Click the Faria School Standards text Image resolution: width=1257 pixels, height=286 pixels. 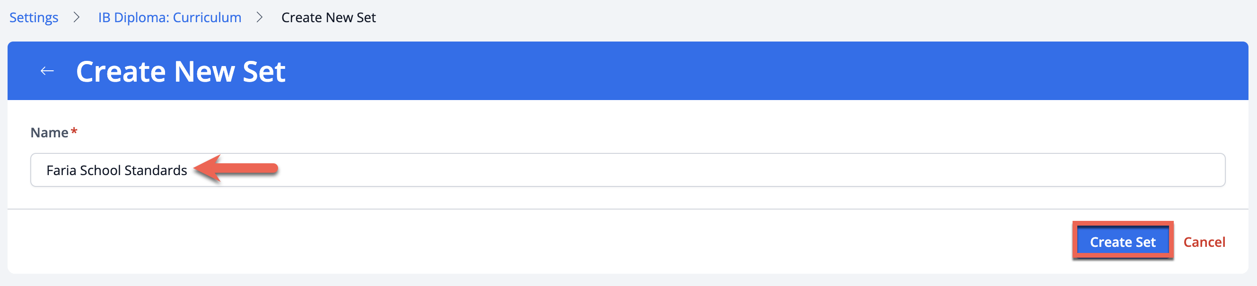[117, 170]
